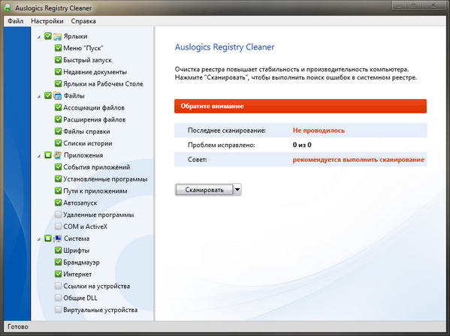Collapse the Система tree node
The image size is (450, 336).
coord(39,239)
